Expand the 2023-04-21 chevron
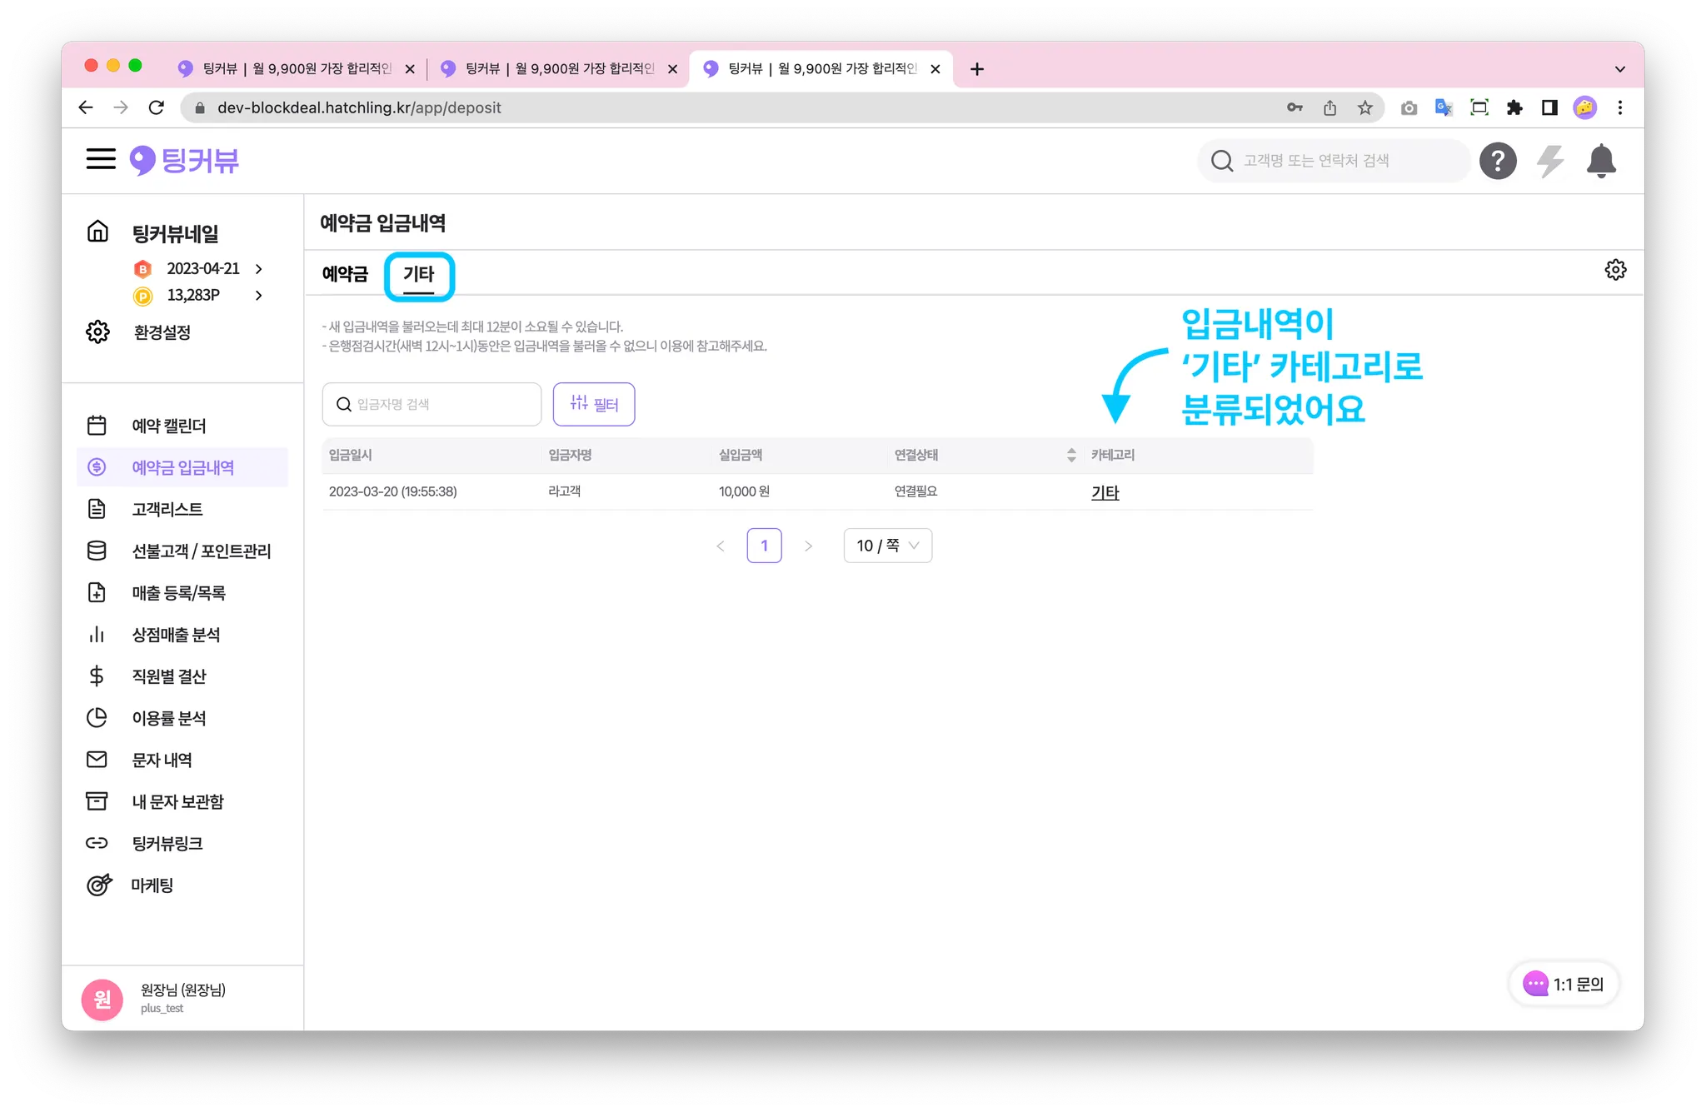The width and height of the screenshot is (1706, 1112). 259,269
